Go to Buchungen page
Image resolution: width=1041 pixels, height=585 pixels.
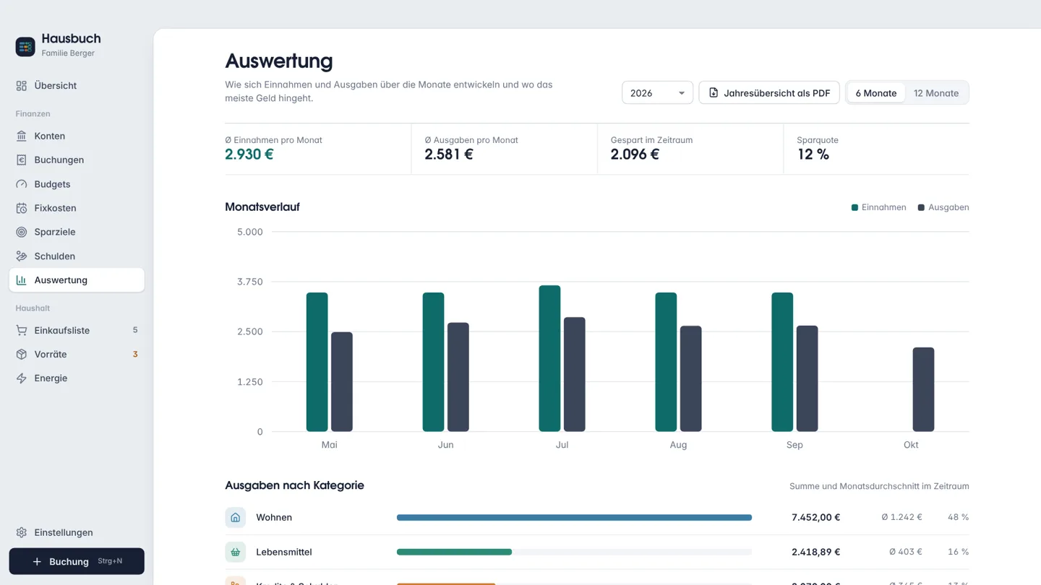77,160
